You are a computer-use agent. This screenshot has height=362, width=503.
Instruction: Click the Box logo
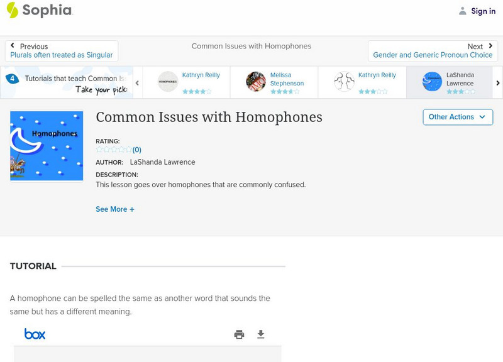click(35, 334)
